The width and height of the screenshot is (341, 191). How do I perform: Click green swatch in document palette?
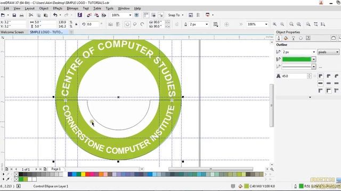[21, 179]
